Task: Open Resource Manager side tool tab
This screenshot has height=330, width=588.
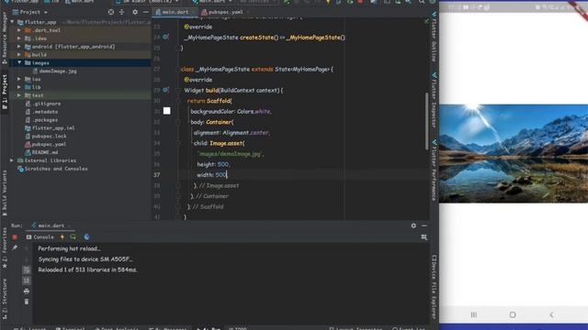Action: click(5, 38)
